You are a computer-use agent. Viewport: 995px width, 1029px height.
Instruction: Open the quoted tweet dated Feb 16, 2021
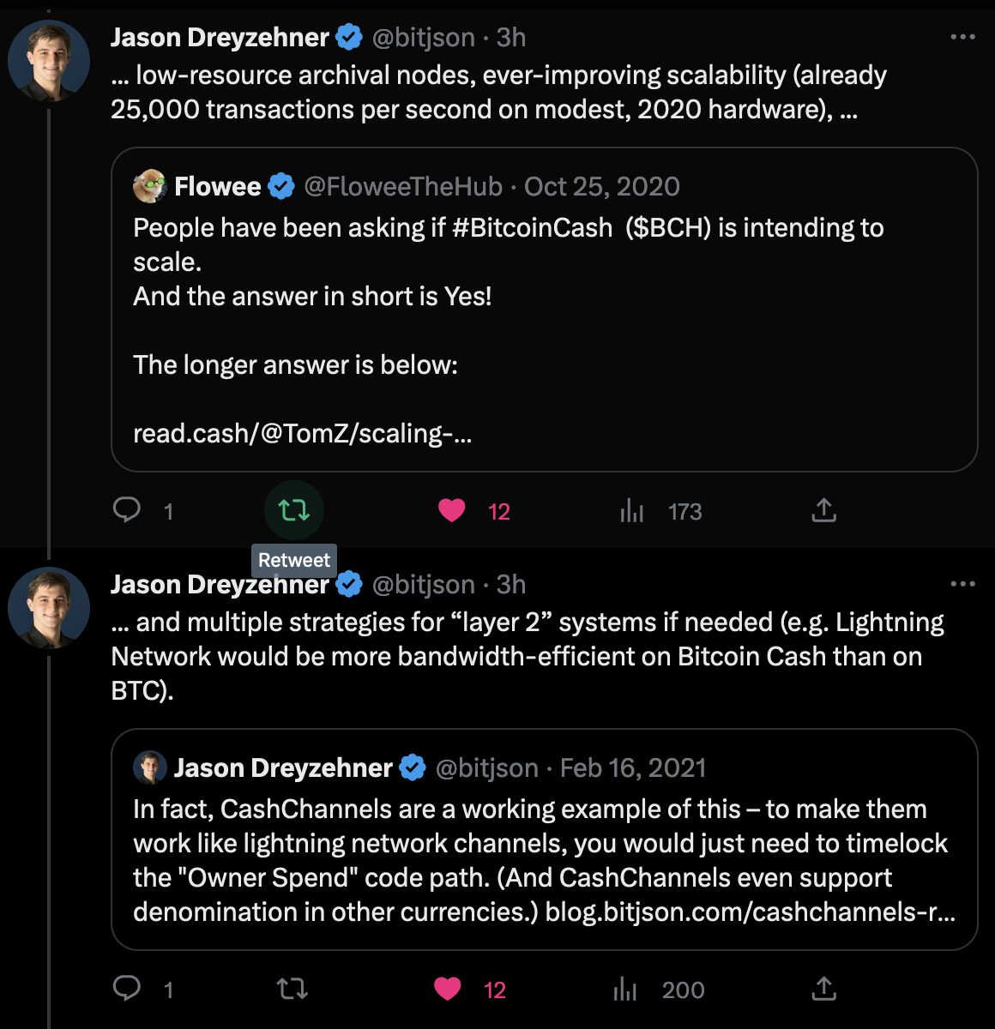coord(633,767)
